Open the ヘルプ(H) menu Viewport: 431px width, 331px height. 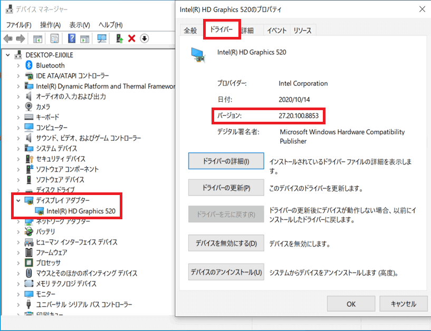(x=110, y=25)
